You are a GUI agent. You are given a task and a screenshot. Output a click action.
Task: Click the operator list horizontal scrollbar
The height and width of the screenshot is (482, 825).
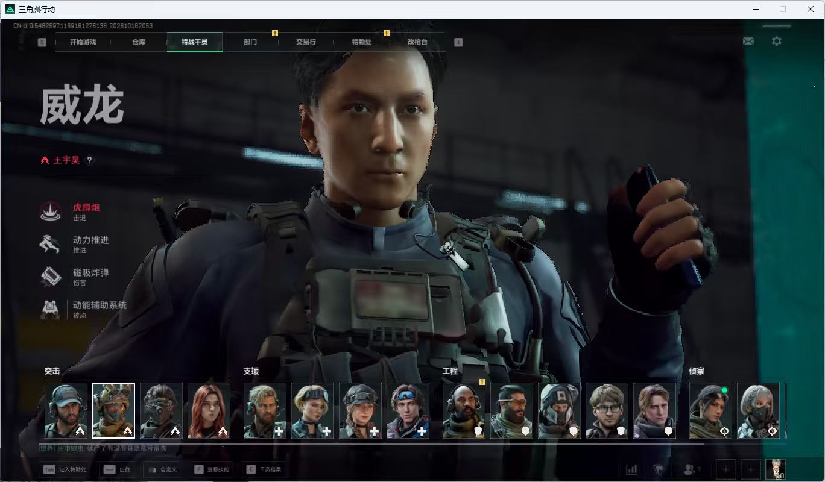pyautogui.click(x=371, y=444)
